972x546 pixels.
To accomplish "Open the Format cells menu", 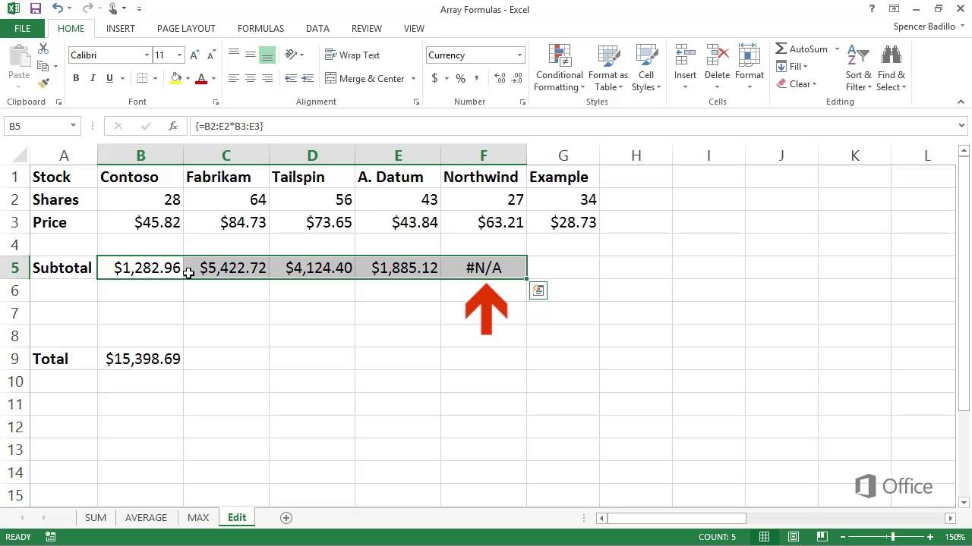I will click(749, 67).
